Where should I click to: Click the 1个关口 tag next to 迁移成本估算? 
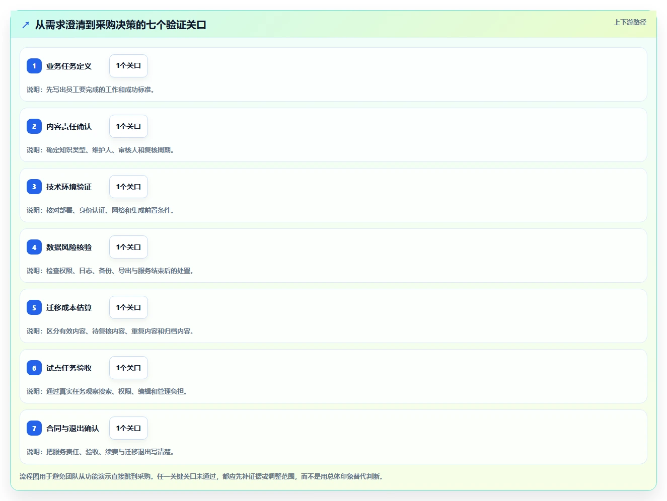(x=128, y=307)
